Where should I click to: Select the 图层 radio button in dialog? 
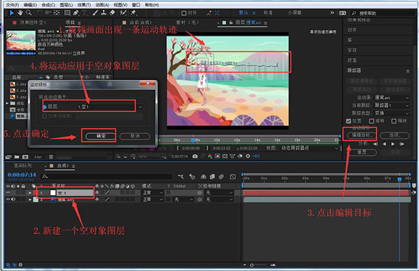(45, 107)
